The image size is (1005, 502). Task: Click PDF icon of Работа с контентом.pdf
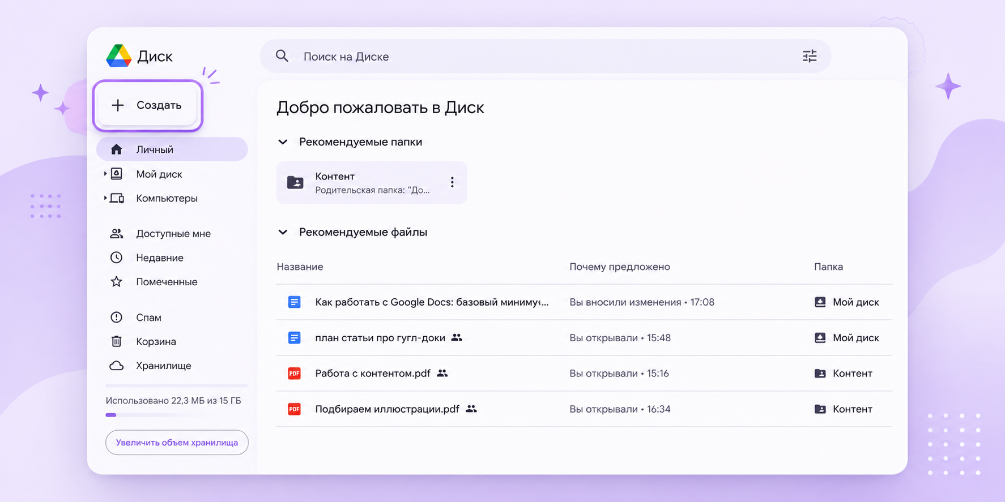(x=294, y=374)
